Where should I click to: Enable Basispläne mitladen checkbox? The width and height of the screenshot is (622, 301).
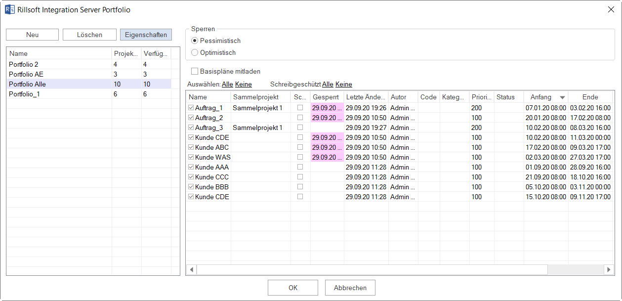point(195,71)
